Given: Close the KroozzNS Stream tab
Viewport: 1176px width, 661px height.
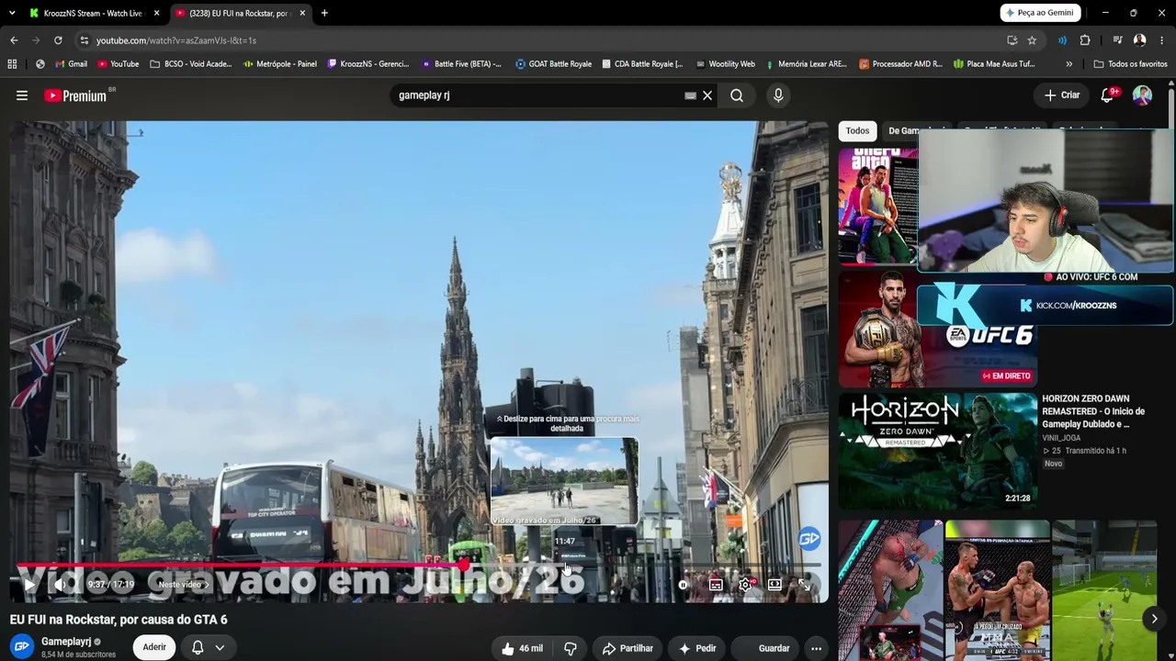Looking at the screenshot, I should click(x=157, y=13).
